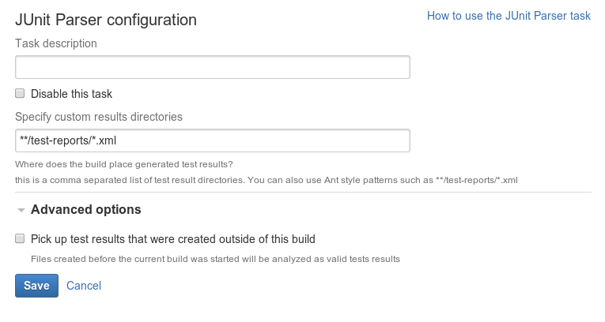Click the Advanced options heading
Screen dimensions: 605x322
click(x=86, y=209)
